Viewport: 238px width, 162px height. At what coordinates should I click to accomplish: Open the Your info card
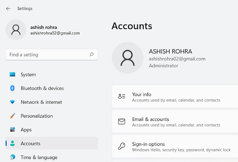[x=175, y=96]
